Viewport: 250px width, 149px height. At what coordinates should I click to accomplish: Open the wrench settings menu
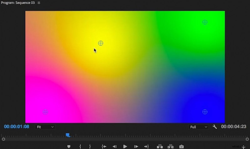[215, 127]
